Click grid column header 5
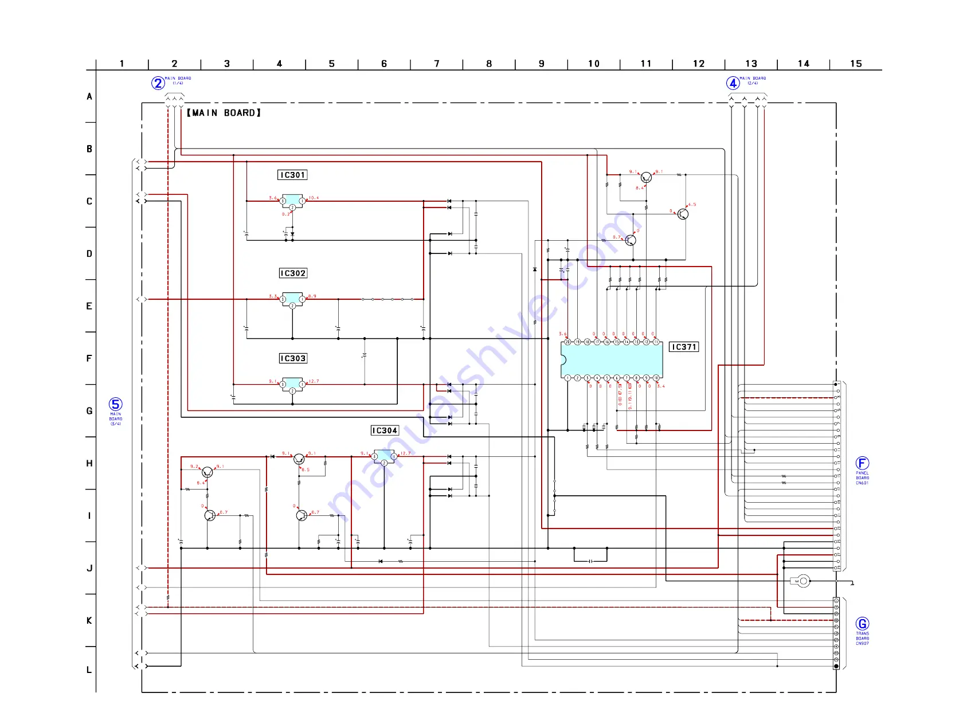This screenshot has width=963, height=724. [332, 64]
